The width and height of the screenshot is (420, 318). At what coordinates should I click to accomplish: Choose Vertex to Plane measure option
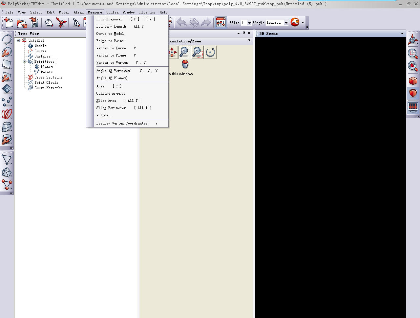coord(127,55)
